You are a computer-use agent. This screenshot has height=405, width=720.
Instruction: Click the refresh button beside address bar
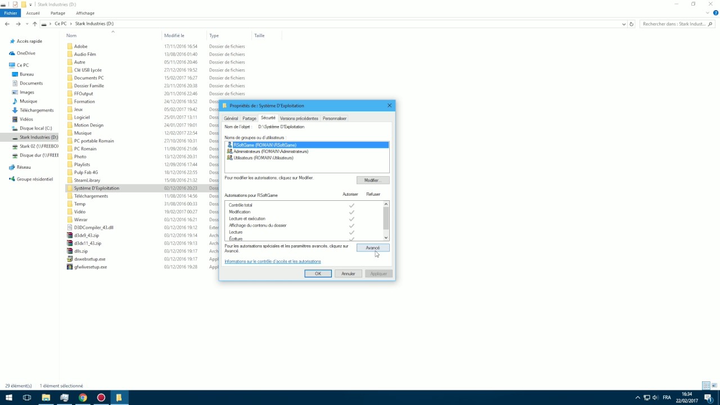631,24
